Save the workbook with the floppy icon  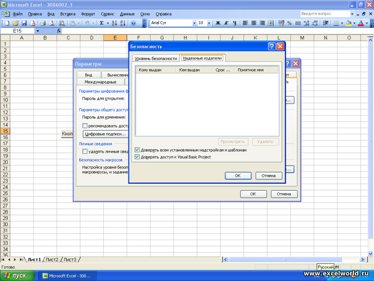click(24, 23)
